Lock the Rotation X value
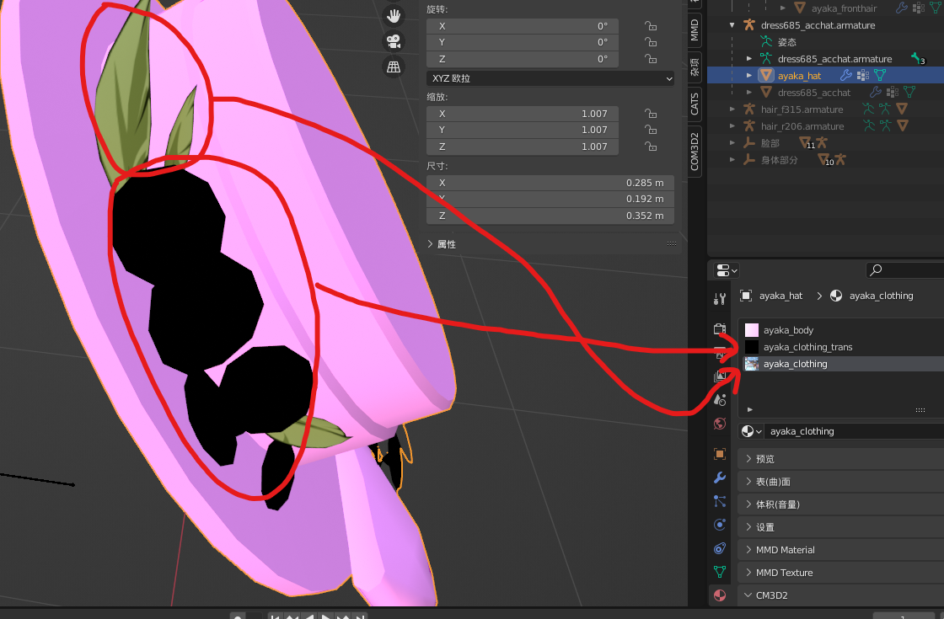 [x=650, y=26]
